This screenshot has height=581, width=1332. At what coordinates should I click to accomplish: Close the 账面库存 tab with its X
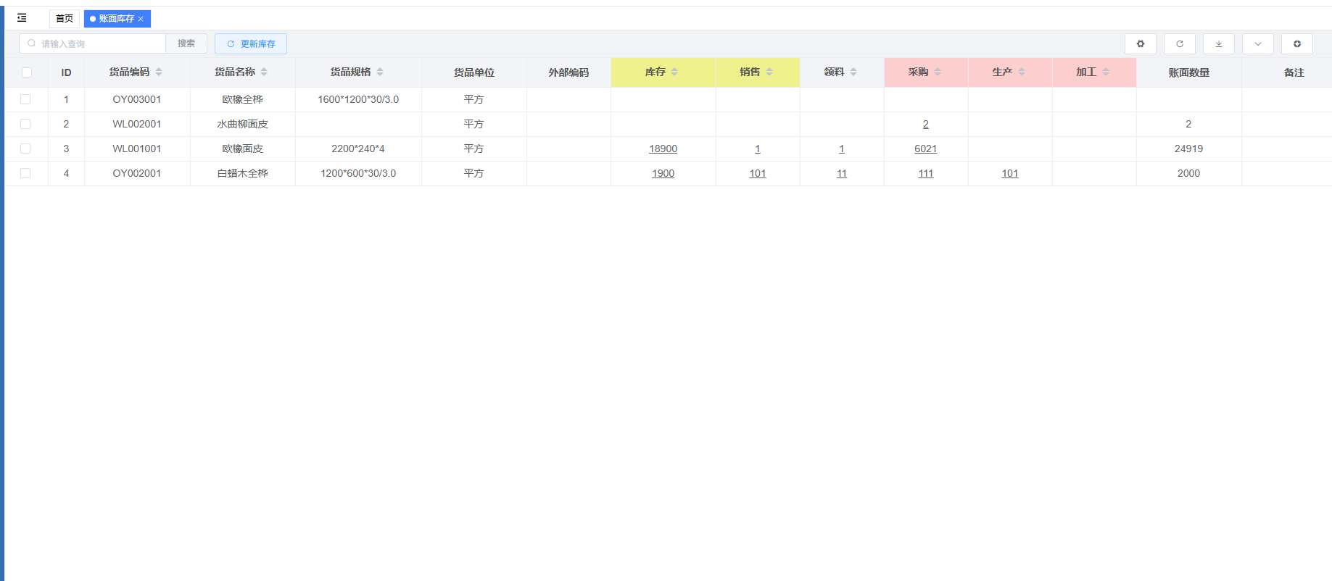pyautogui.click(x=141, y=19)
